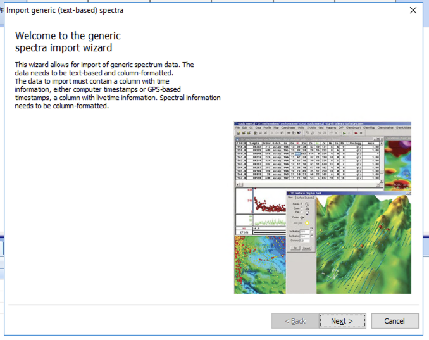The height and width of the screenshot is (340, 429).
Task: Cancel the generic spectra import wizard
Action: tap(394, 321)
